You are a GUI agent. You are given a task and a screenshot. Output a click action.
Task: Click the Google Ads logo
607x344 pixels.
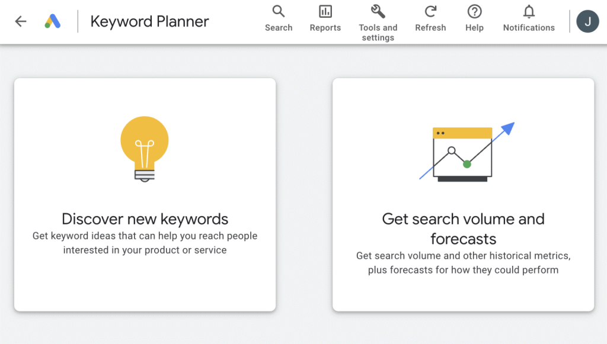coord(52,21)
